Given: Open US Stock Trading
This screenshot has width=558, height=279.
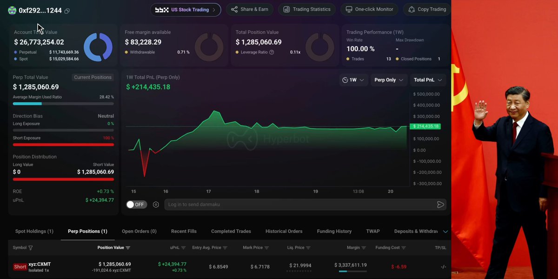Looking at the screenshot, I should [186, 10].
